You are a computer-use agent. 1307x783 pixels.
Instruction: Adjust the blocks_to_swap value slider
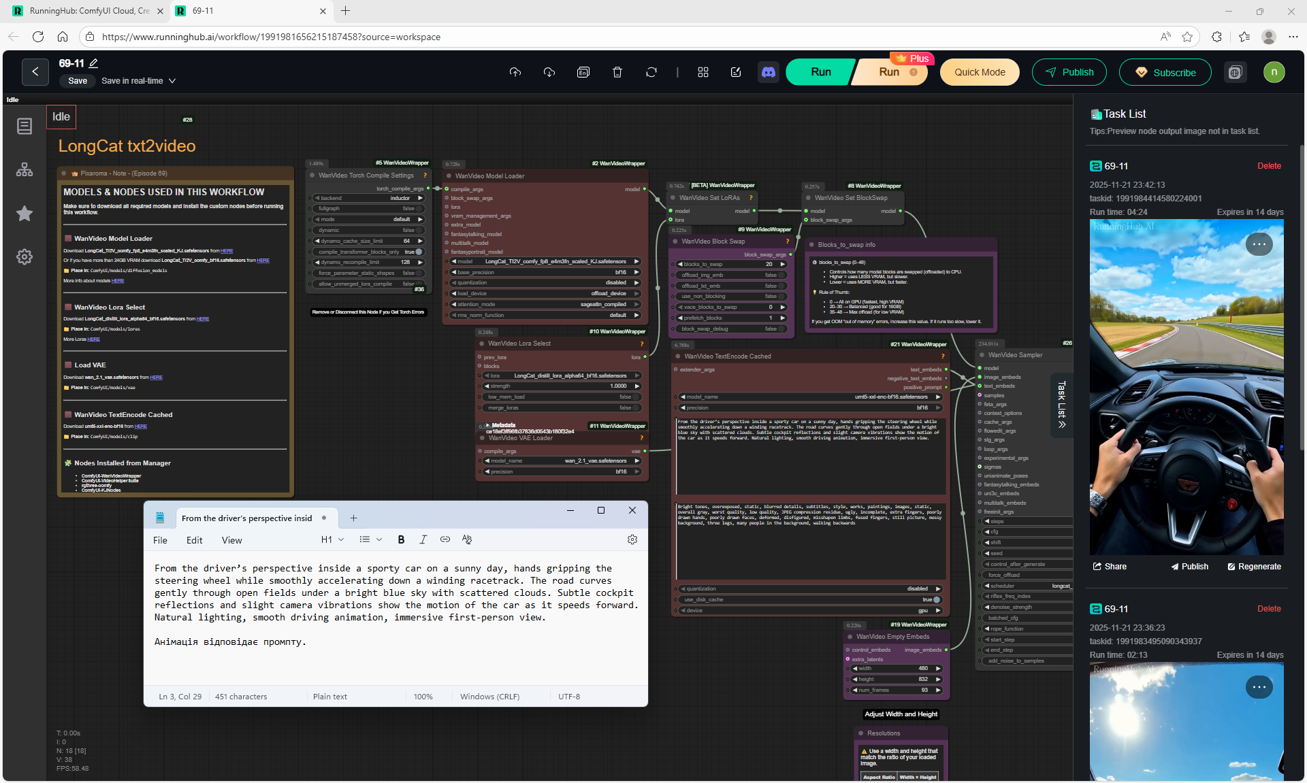(x=730, y=264)
